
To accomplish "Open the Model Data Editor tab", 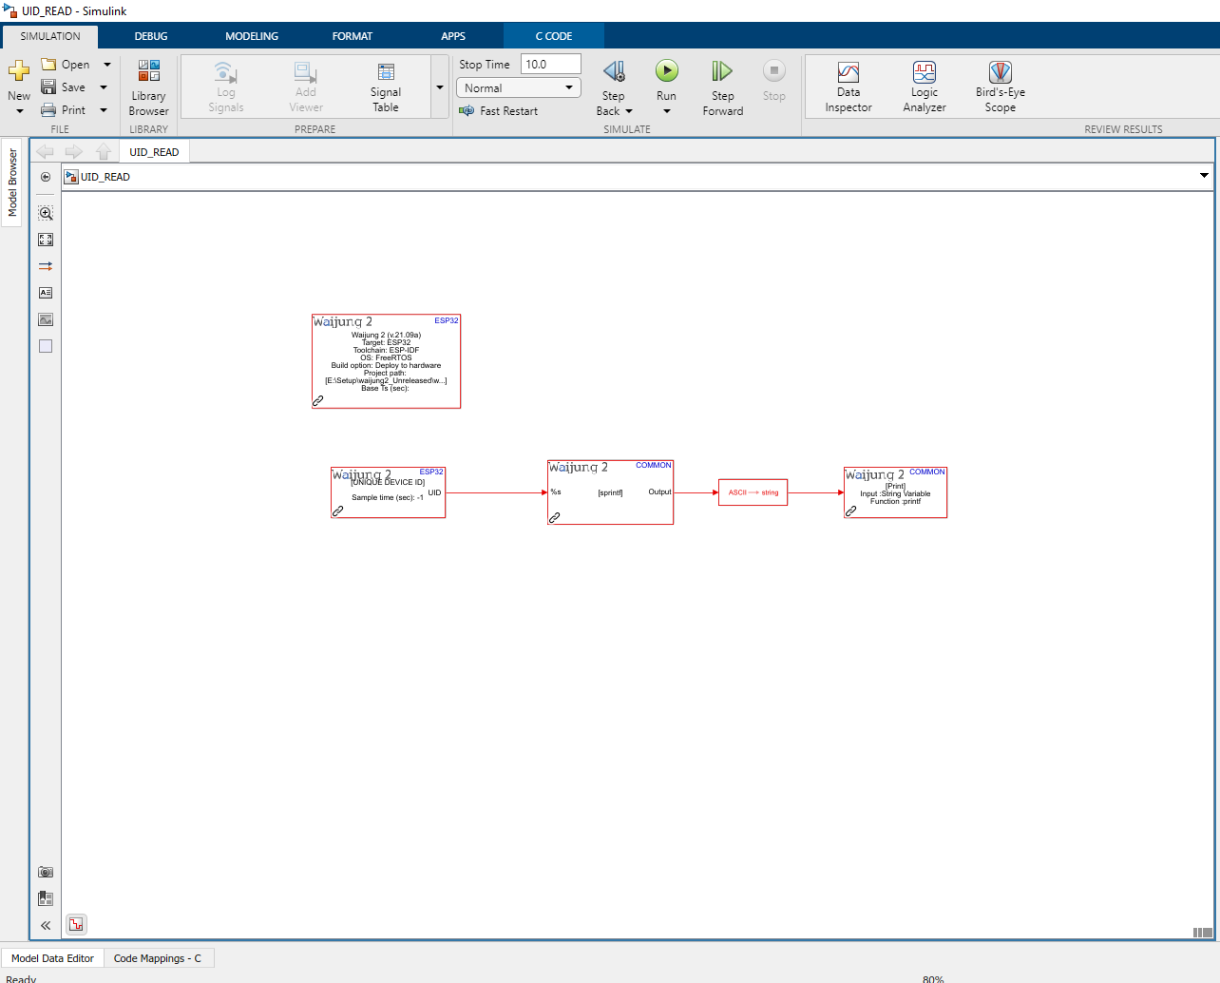I will coord(52,958).
